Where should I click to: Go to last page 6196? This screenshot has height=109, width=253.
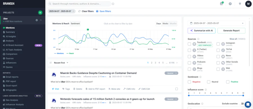172,63
